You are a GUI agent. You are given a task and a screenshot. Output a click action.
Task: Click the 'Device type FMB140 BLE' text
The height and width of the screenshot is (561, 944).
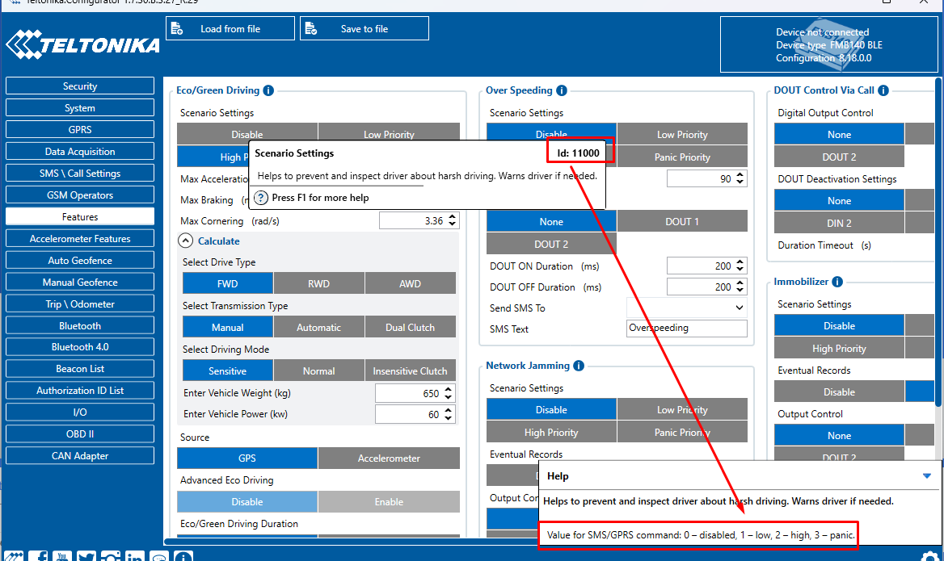[829, 45]
